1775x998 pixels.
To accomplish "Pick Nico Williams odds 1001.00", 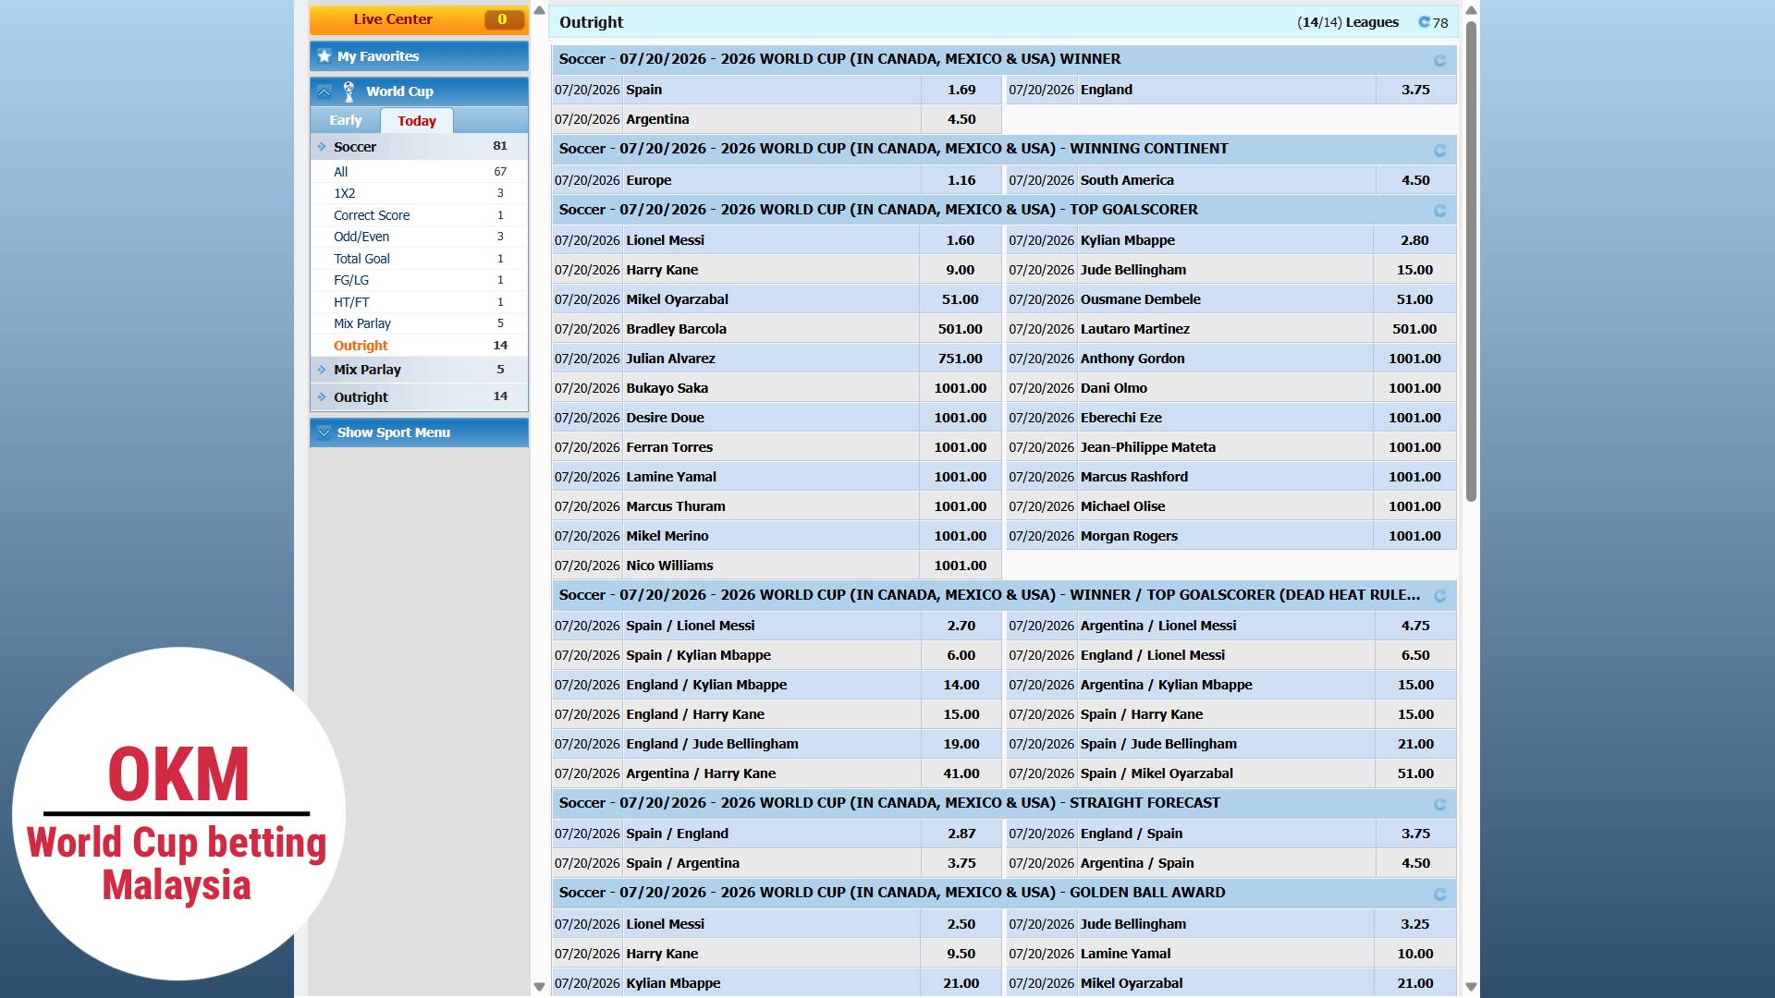I will point(961,566).
